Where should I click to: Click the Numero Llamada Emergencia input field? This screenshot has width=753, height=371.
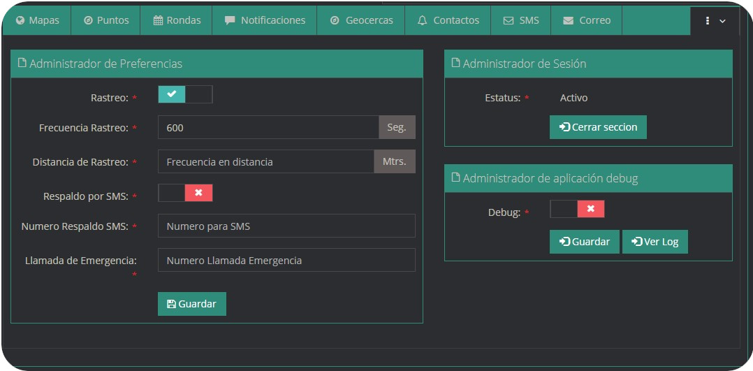286,260
